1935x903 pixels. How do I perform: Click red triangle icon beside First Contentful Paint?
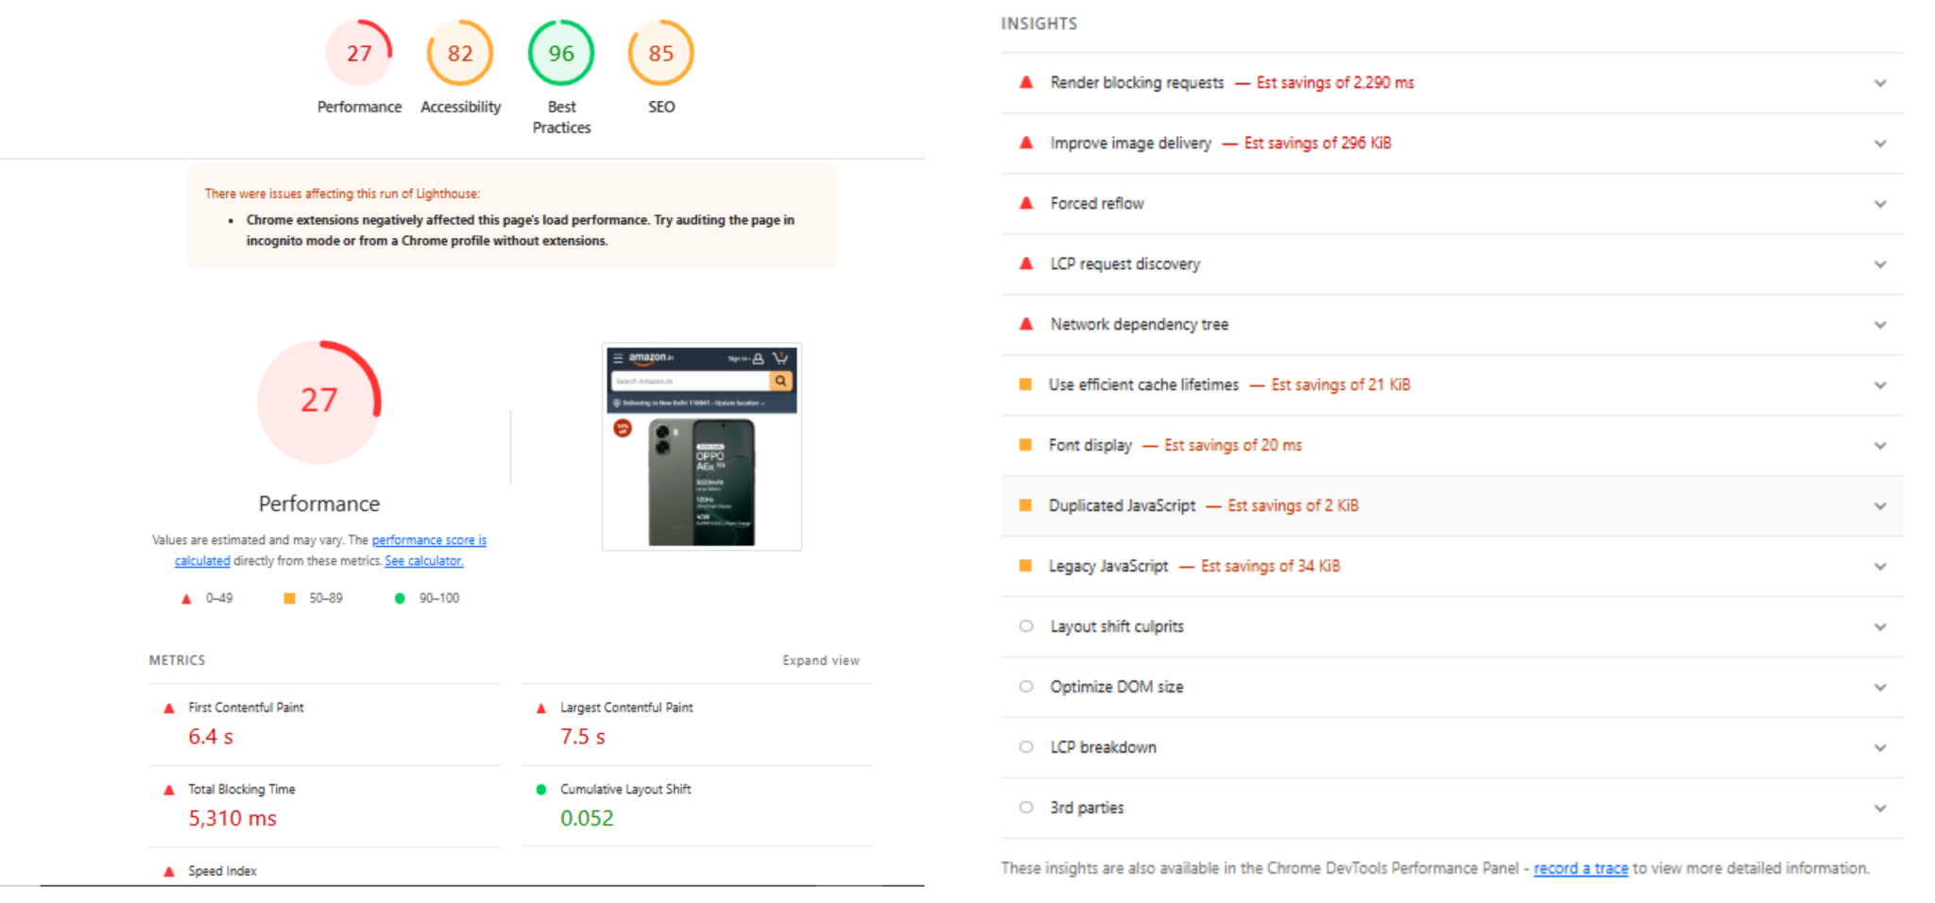[169, 708]
